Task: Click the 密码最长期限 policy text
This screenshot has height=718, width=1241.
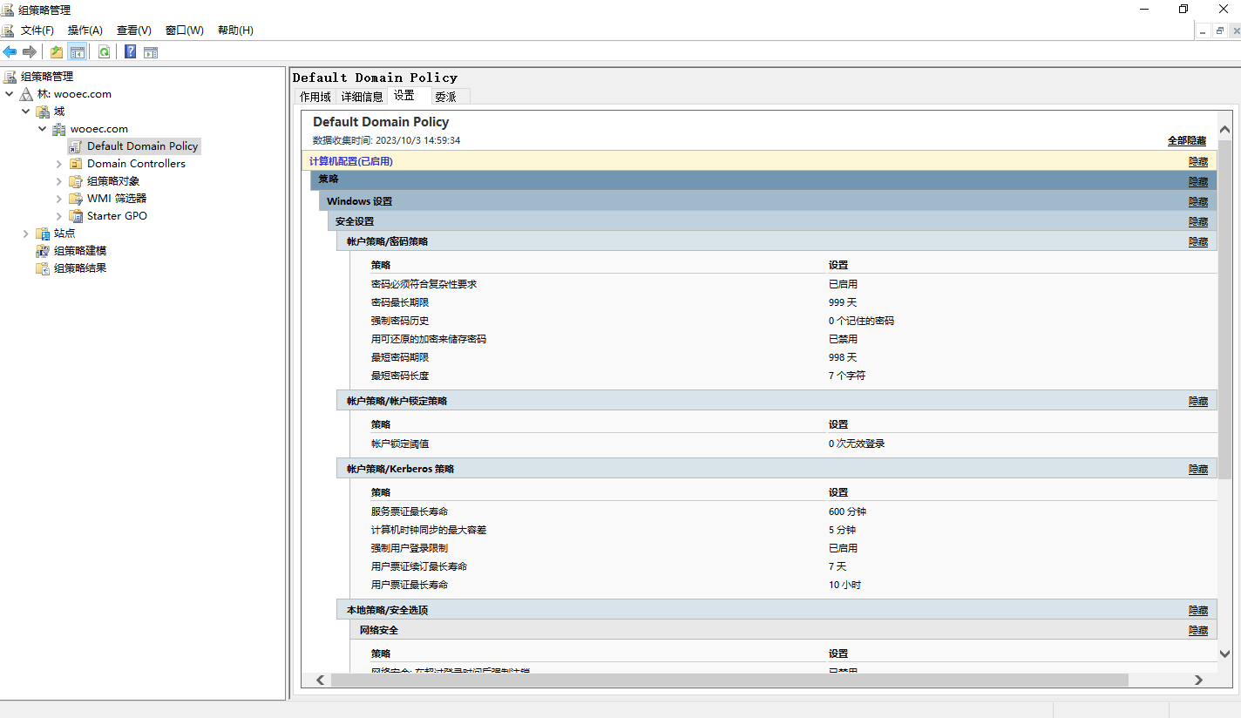Action: 400,302
